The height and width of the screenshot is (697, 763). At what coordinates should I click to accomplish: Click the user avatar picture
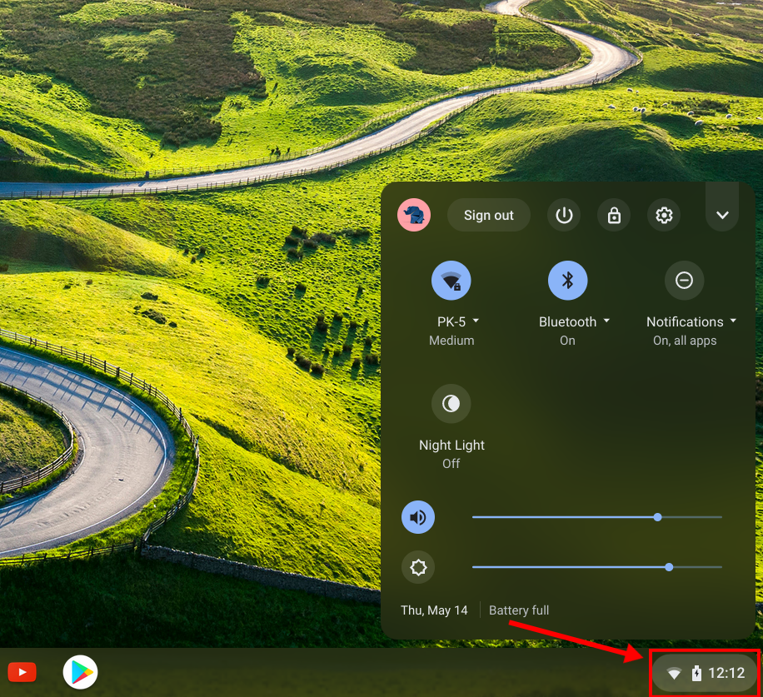tap(414, 215)
